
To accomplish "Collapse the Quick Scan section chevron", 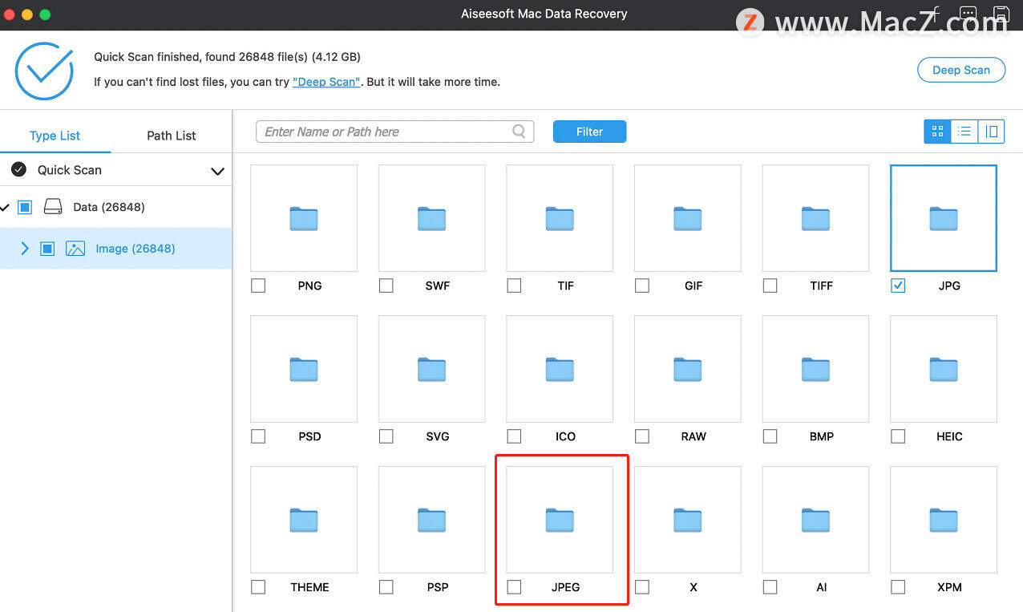I will pyautogui.click(x=217, y=171).
